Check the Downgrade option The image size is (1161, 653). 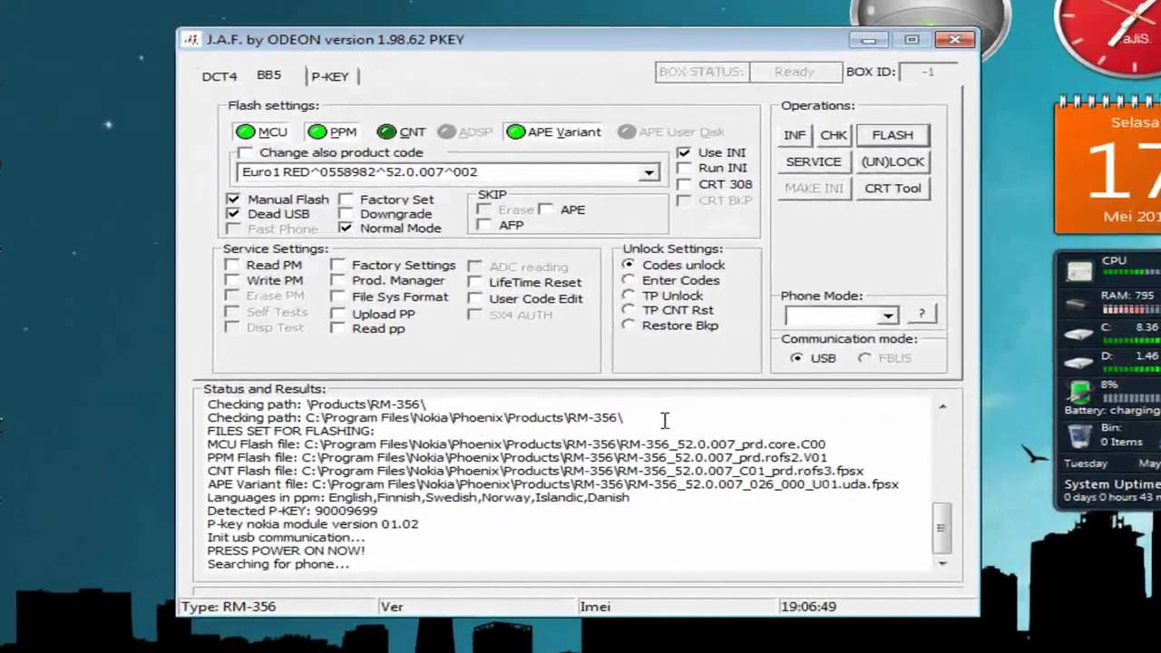(x=346, y=213)
